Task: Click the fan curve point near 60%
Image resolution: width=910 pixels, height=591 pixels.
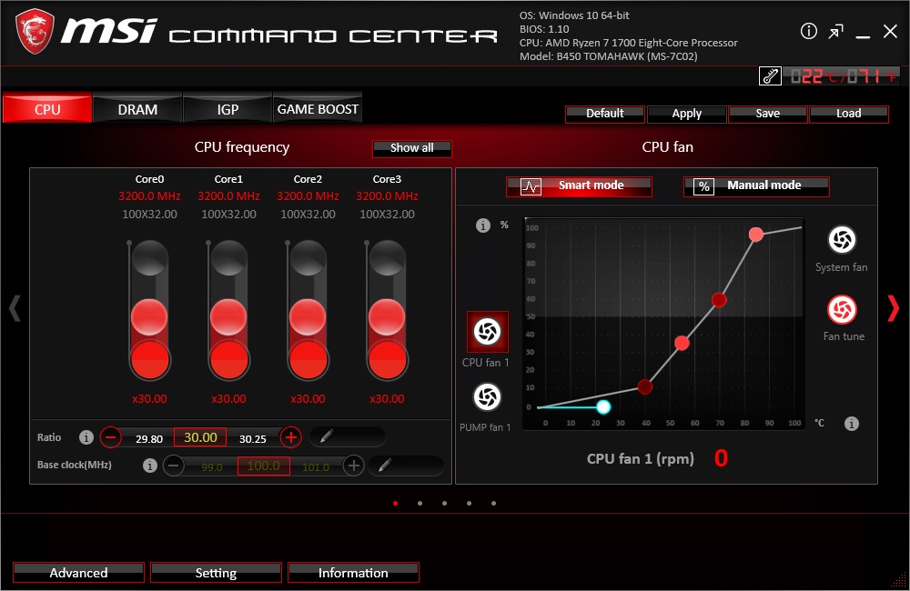Action: [719, 300]
